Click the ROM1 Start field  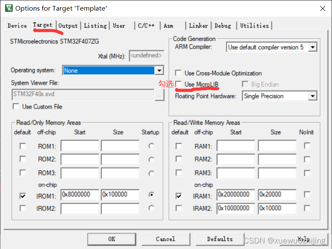pyautogui.click(x=80, y=145)
